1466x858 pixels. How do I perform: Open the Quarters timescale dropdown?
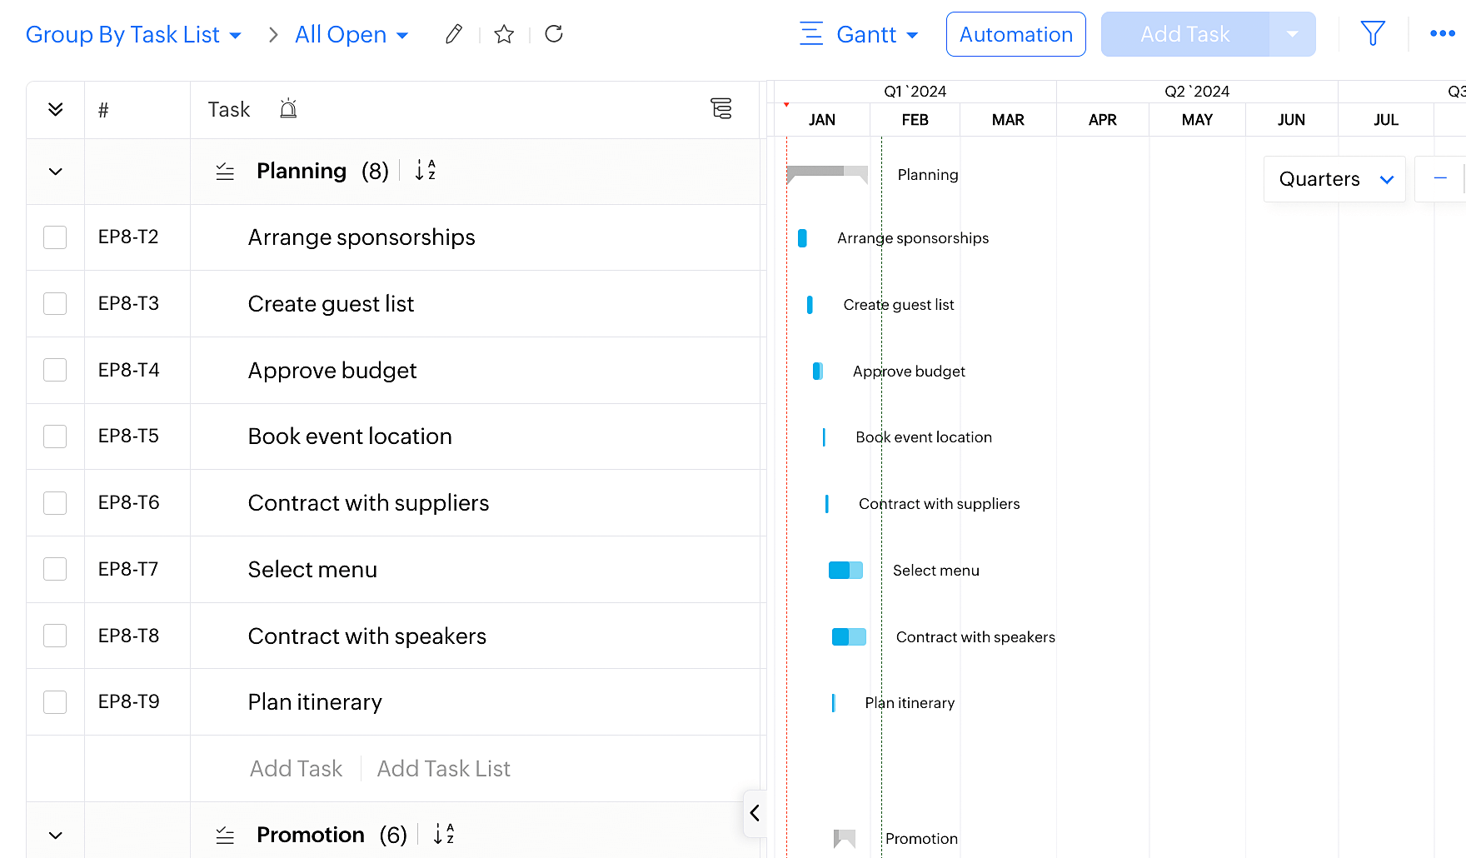[1334, 179]
